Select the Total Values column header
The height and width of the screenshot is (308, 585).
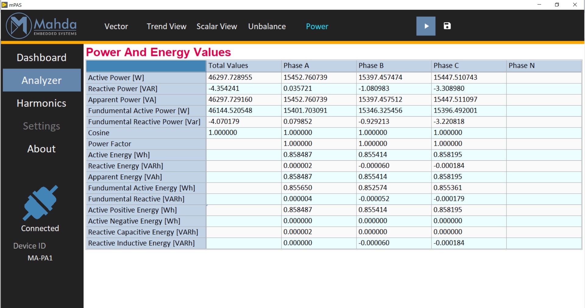[243, 66]
